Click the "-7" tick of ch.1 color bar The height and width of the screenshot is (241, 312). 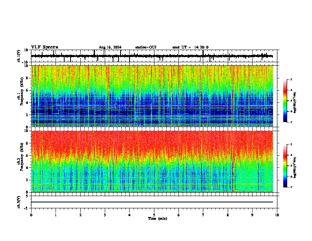(290, 122)
